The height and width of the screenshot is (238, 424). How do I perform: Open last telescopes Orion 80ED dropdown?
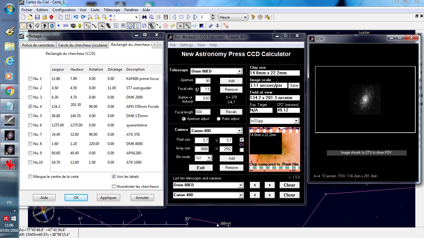pyautogui.click(x=241, y=185)
